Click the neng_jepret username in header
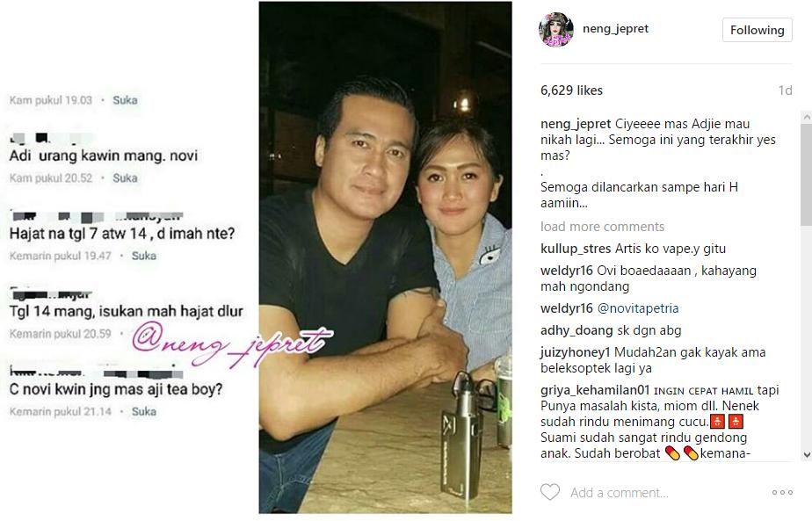812x521 pixels. 615,28
